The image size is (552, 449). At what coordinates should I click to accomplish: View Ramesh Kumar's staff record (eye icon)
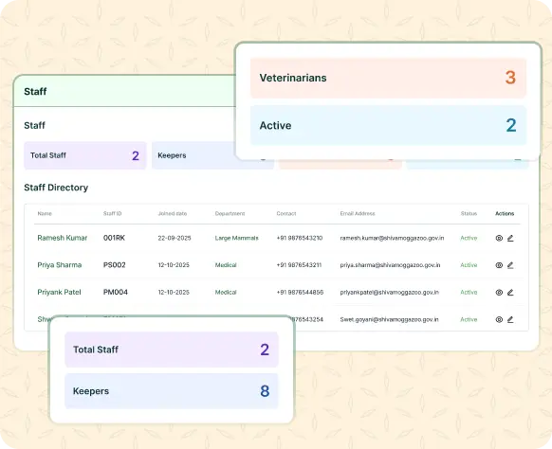499,238
